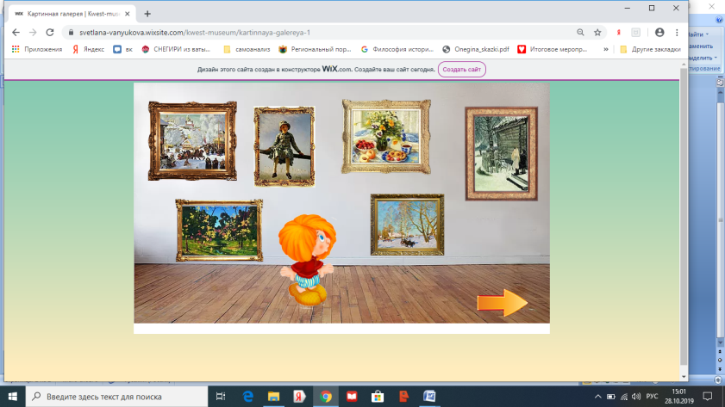
Task: Click the browser forward arrow
Action: point(33,33)
